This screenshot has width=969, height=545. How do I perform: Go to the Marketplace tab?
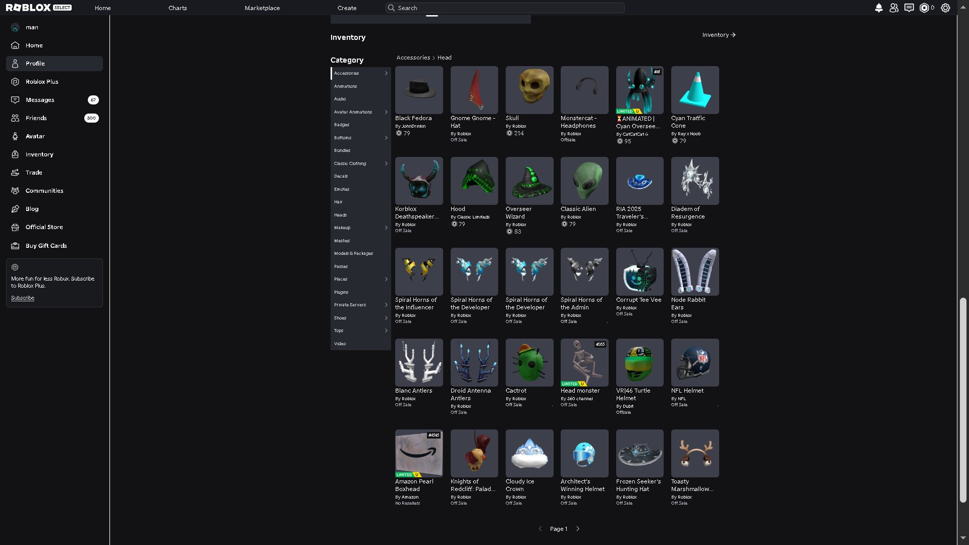click(x=262, y=8)
